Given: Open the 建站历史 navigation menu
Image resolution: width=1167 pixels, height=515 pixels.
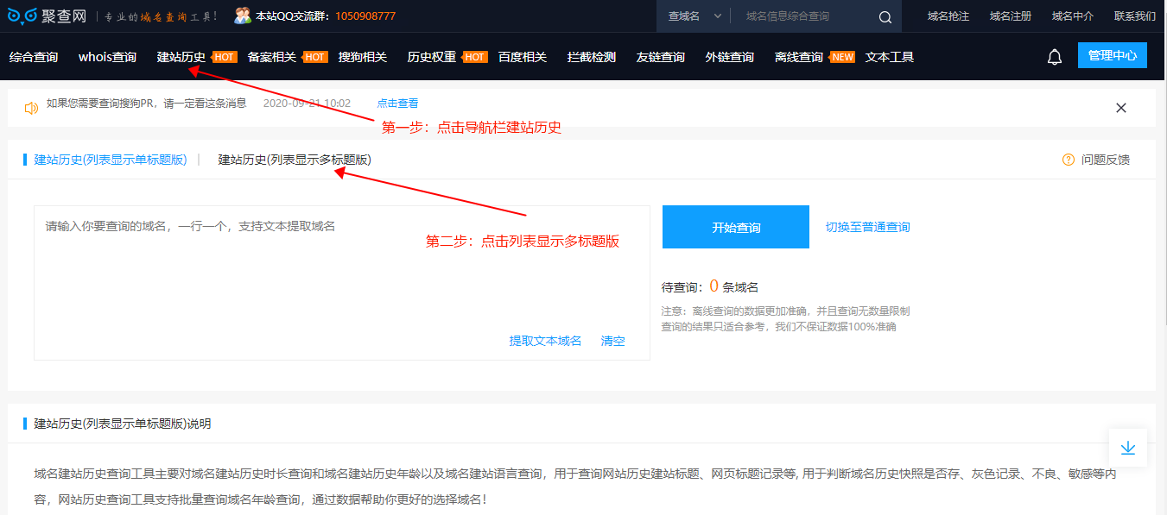Looking at the screenshot, I should (x=181, y=57).
